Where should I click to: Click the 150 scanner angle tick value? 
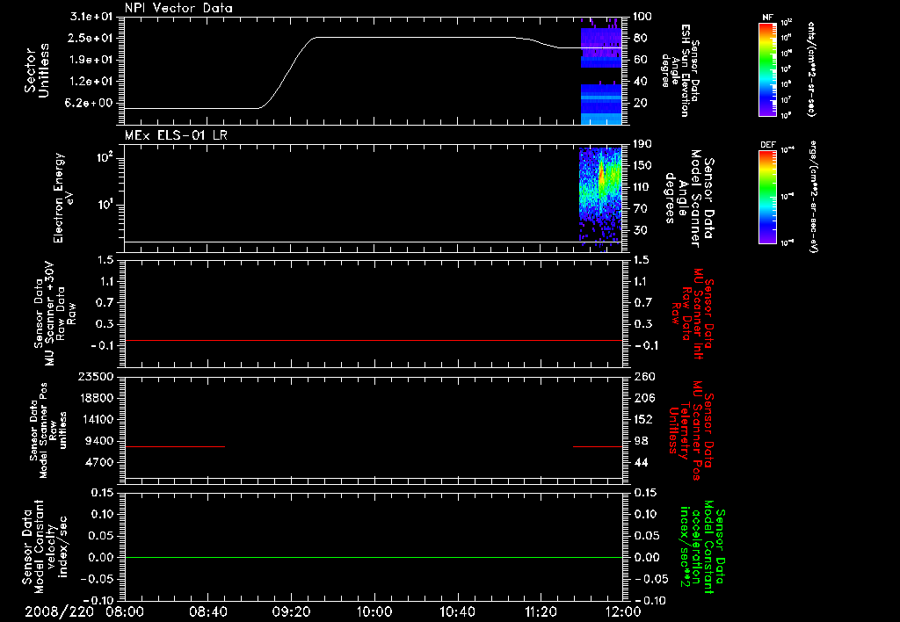click(642, 165)
